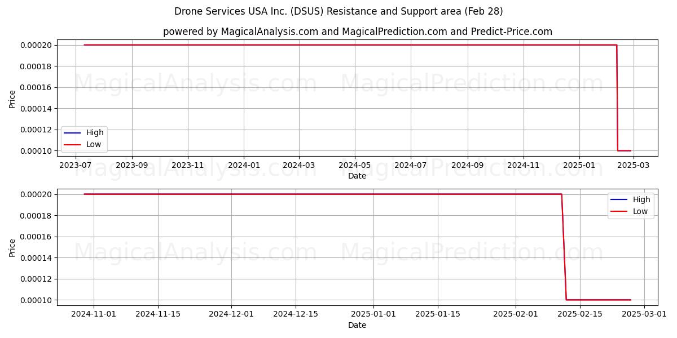
Task: Click the '2024-12-01' date tick label
Action: click(x=231, y=315)
